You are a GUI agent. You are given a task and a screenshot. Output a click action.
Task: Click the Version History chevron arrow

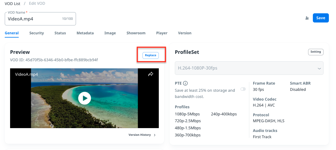155,135
